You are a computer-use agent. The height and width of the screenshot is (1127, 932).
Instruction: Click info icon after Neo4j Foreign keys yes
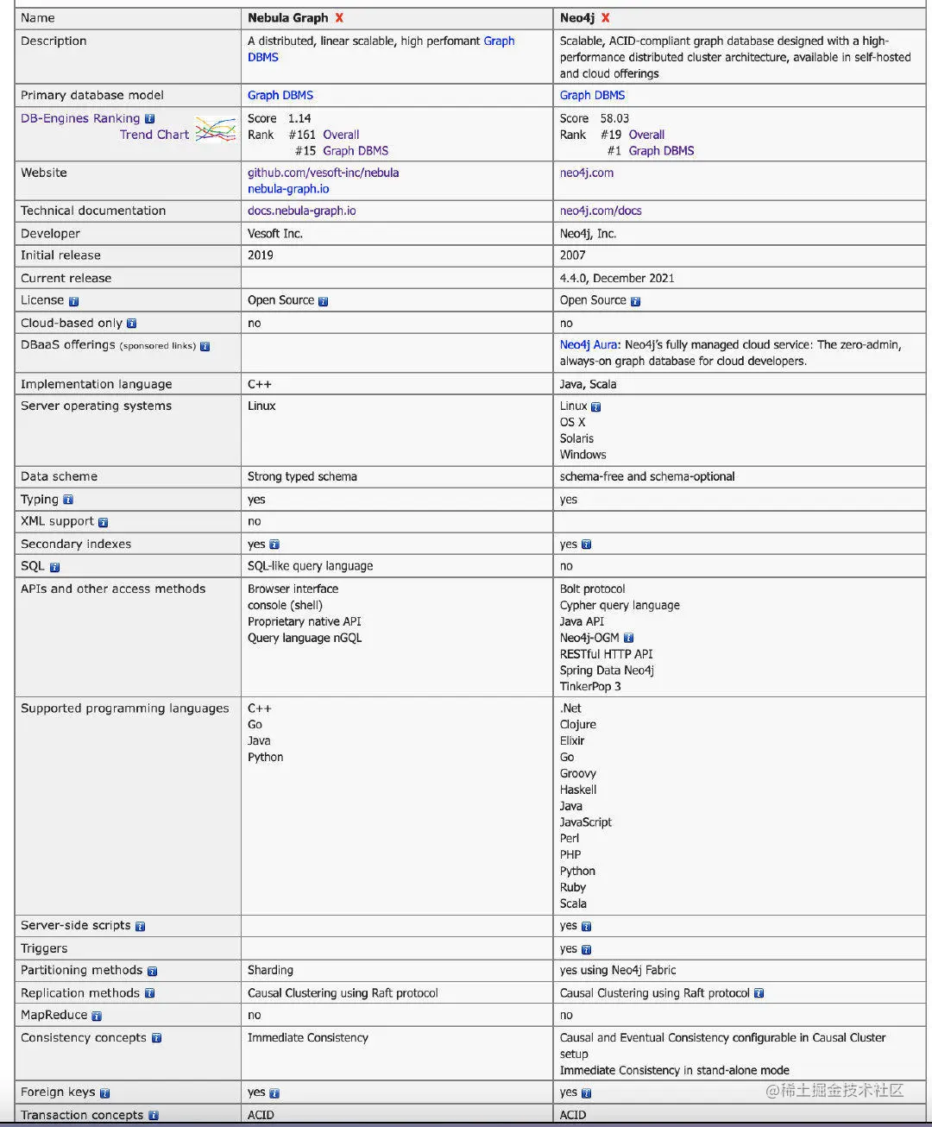[586, 1092]
